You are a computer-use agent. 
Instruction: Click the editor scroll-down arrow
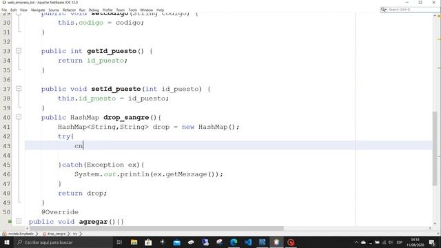435,223
